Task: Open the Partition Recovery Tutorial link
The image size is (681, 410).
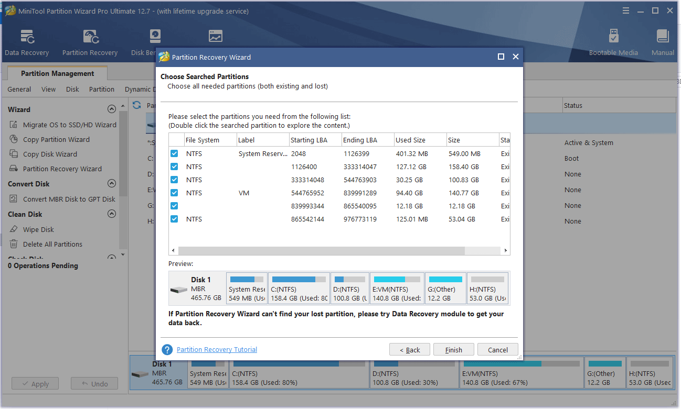Action: [x=216, y=349]
